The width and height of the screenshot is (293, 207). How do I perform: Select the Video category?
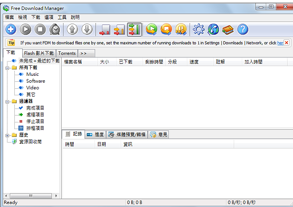32,88
